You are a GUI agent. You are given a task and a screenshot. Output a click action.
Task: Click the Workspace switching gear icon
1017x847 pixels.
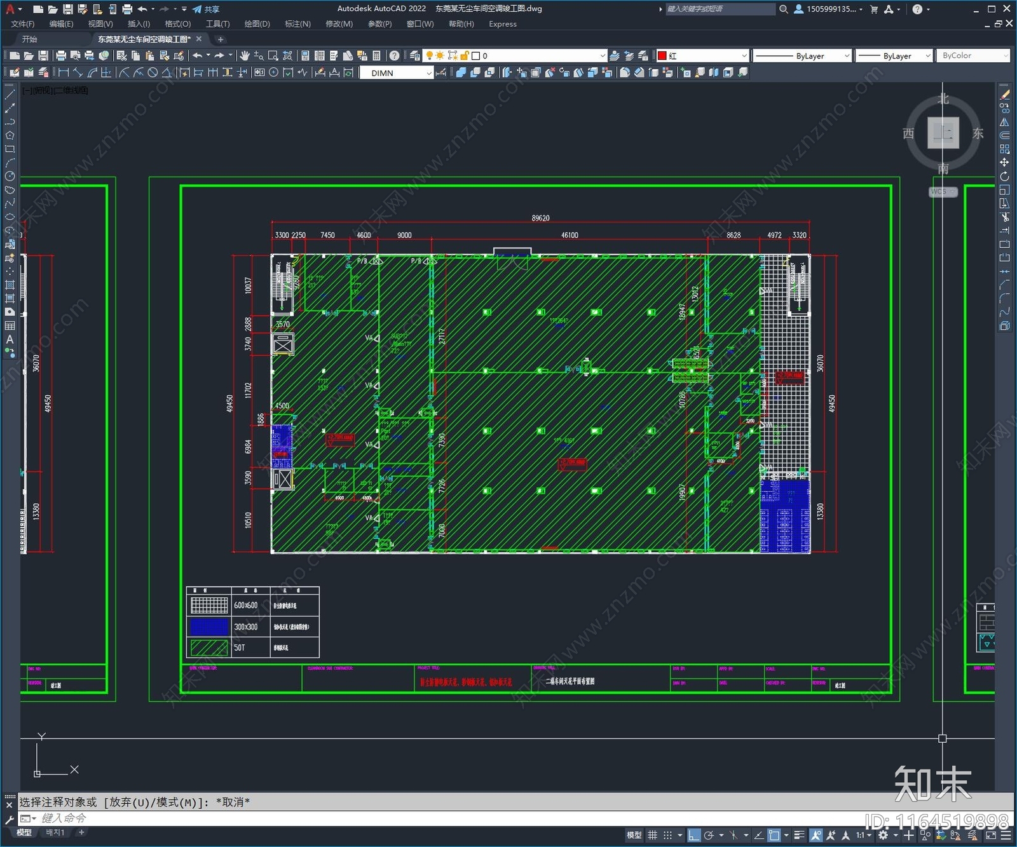[883, 835]
